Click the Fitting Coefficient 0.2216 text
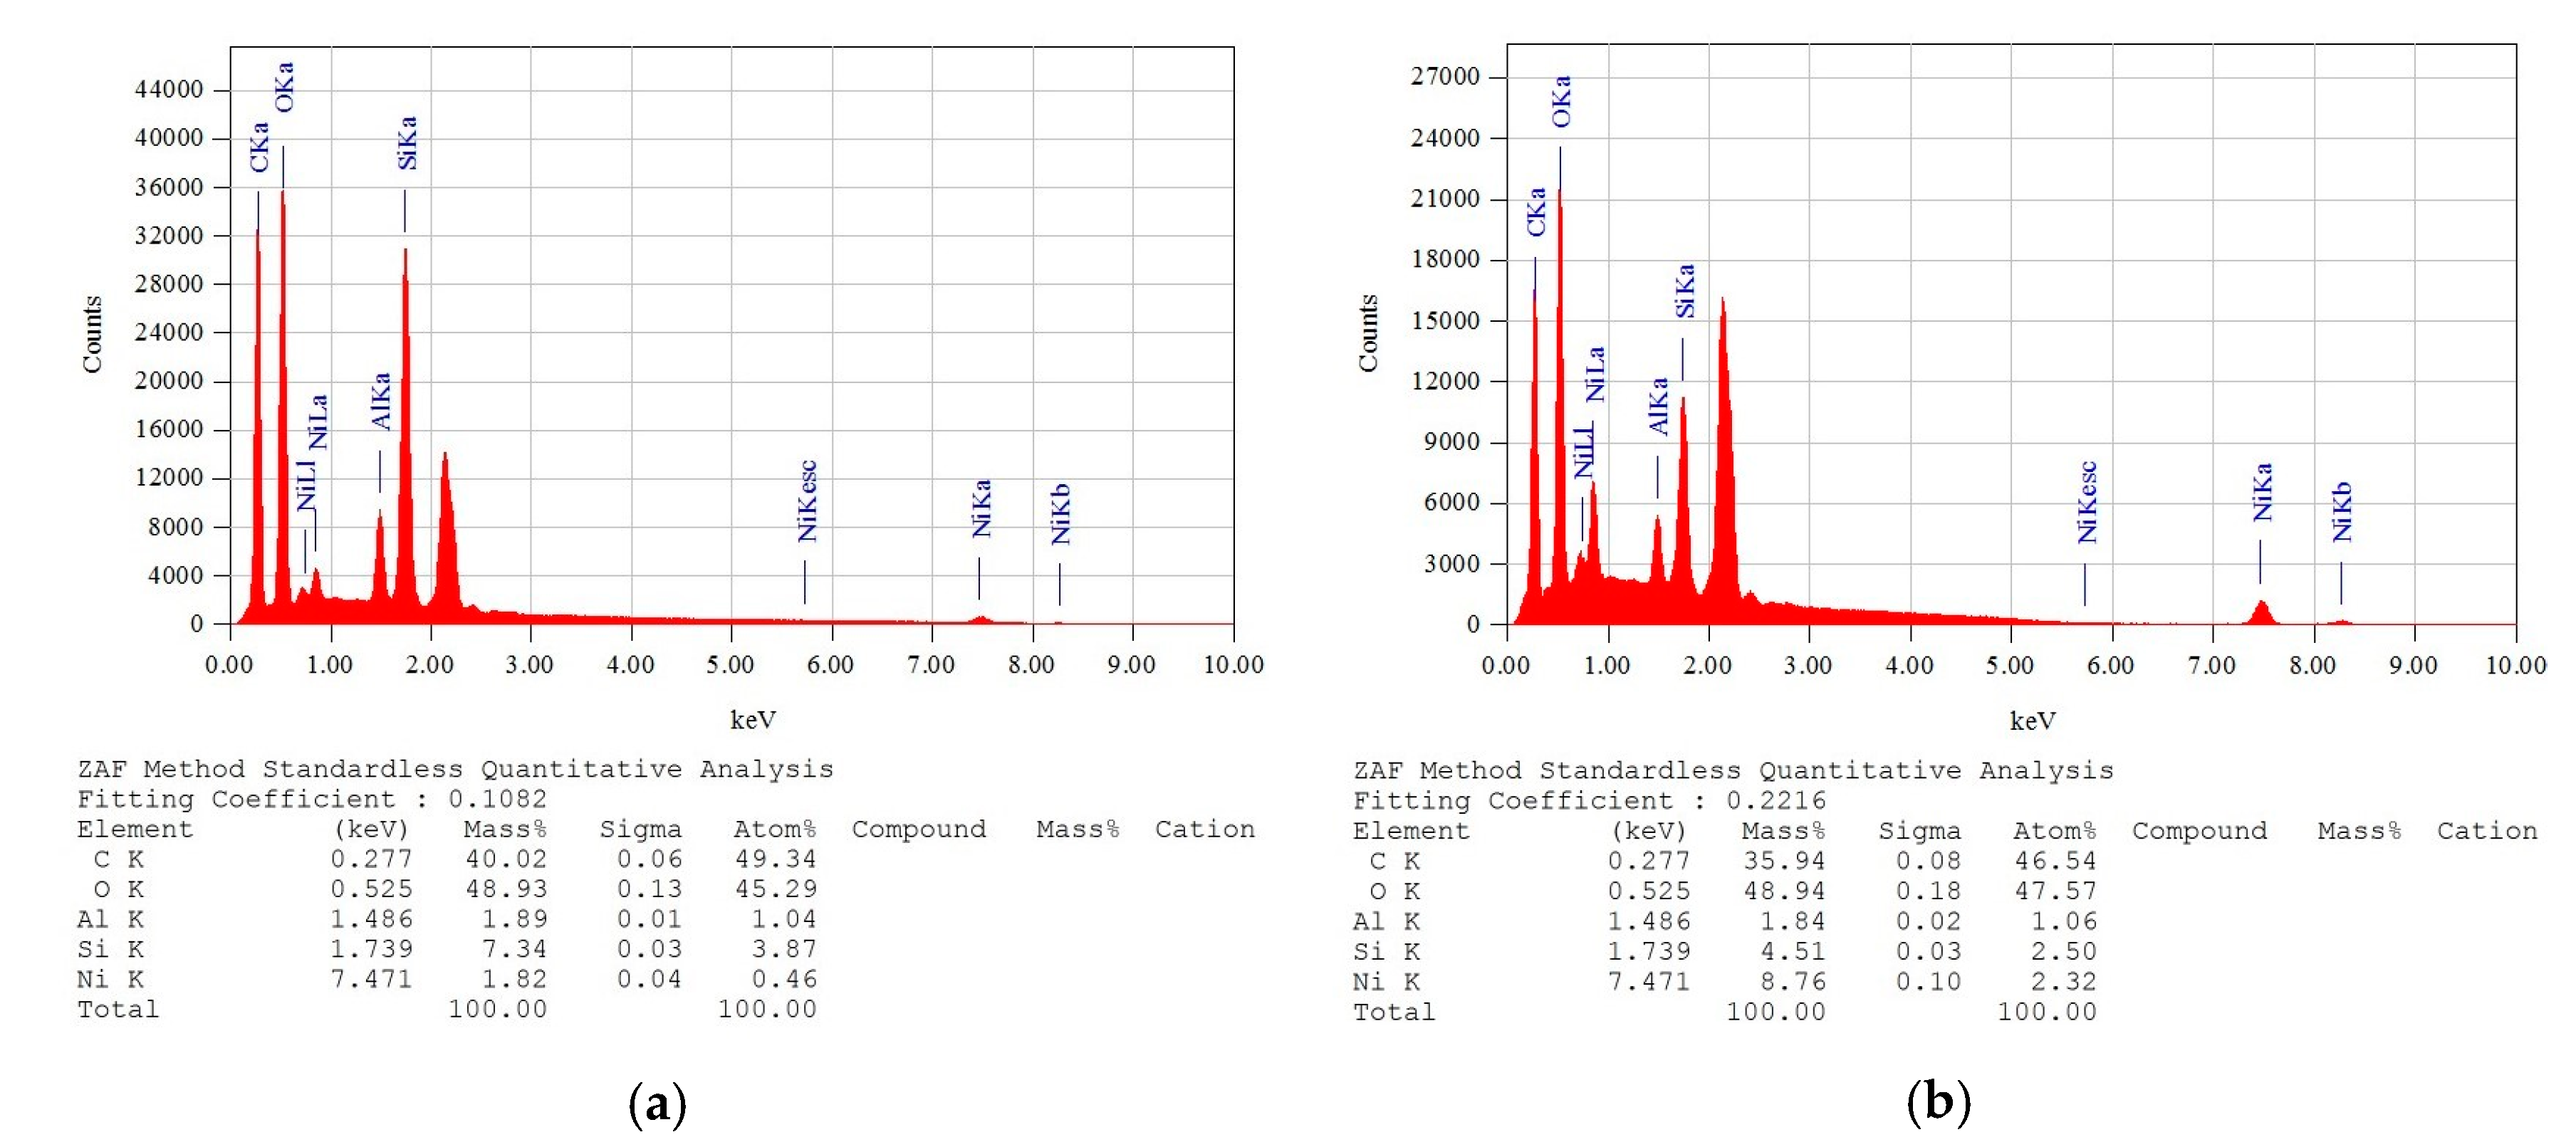The image size is (2576, 1142). pyautogui.click(x=1589, y=801)
